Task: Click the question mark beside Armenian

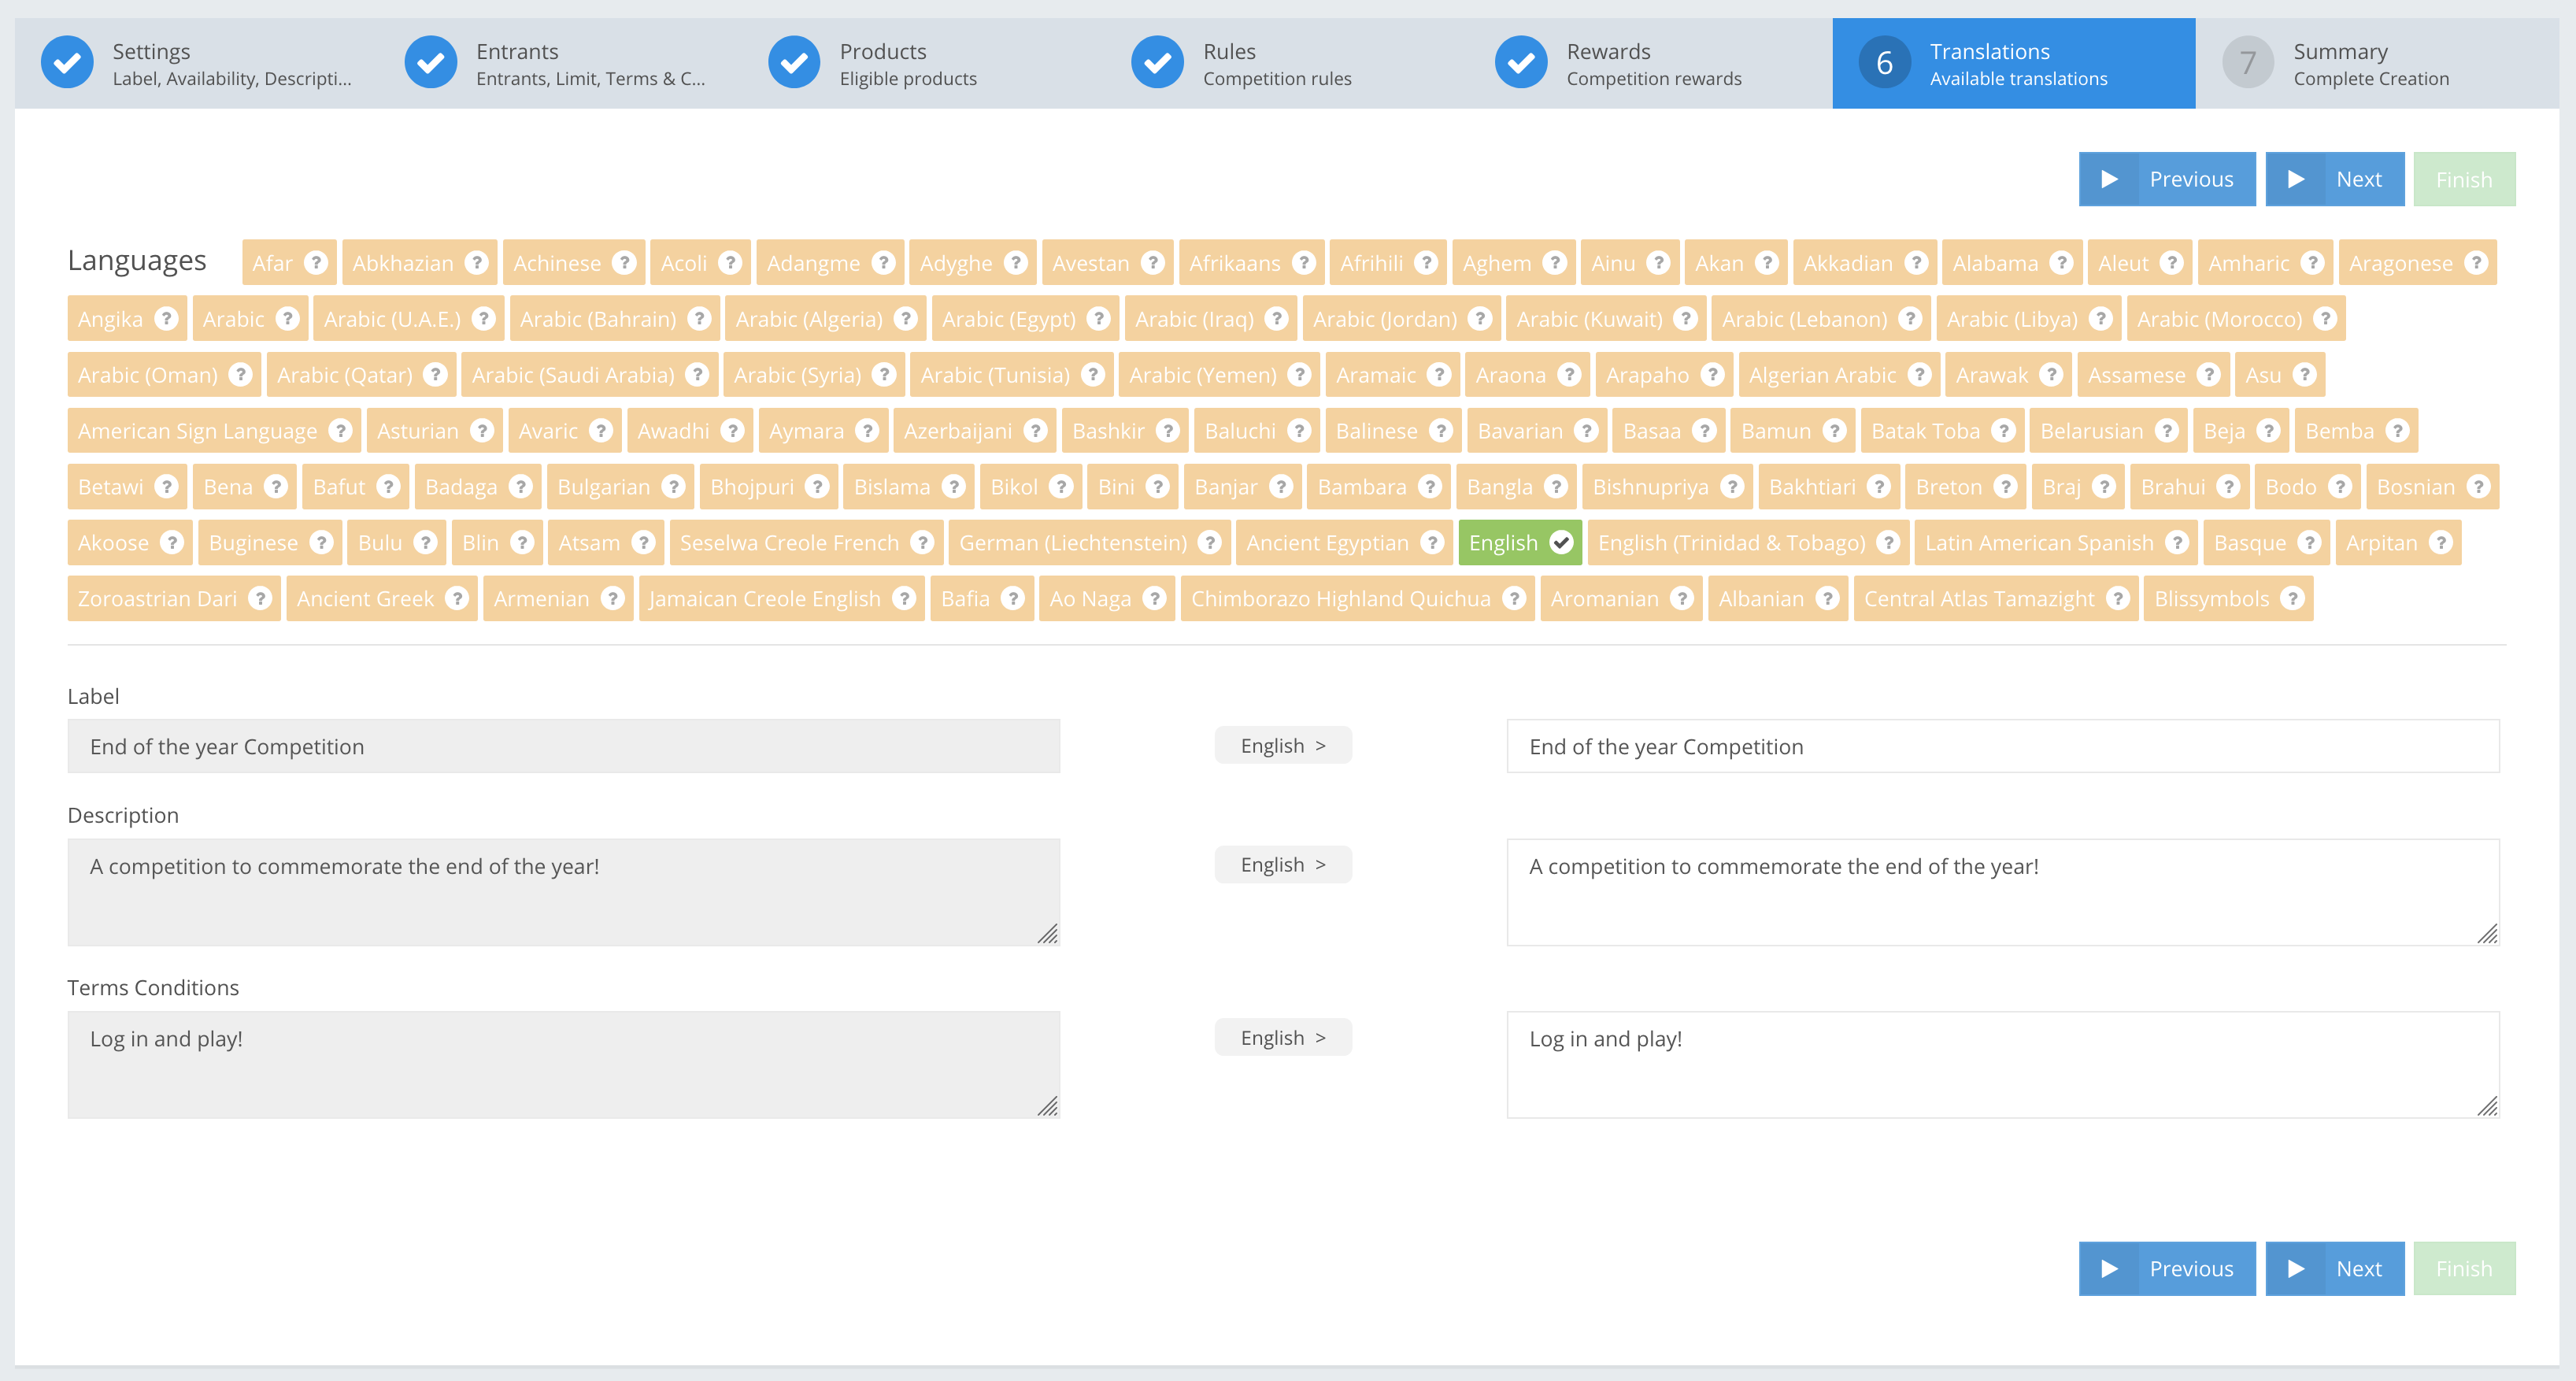Action: coord(613,599)
